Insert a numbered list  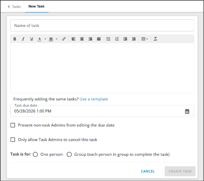(x=117, y=39)
